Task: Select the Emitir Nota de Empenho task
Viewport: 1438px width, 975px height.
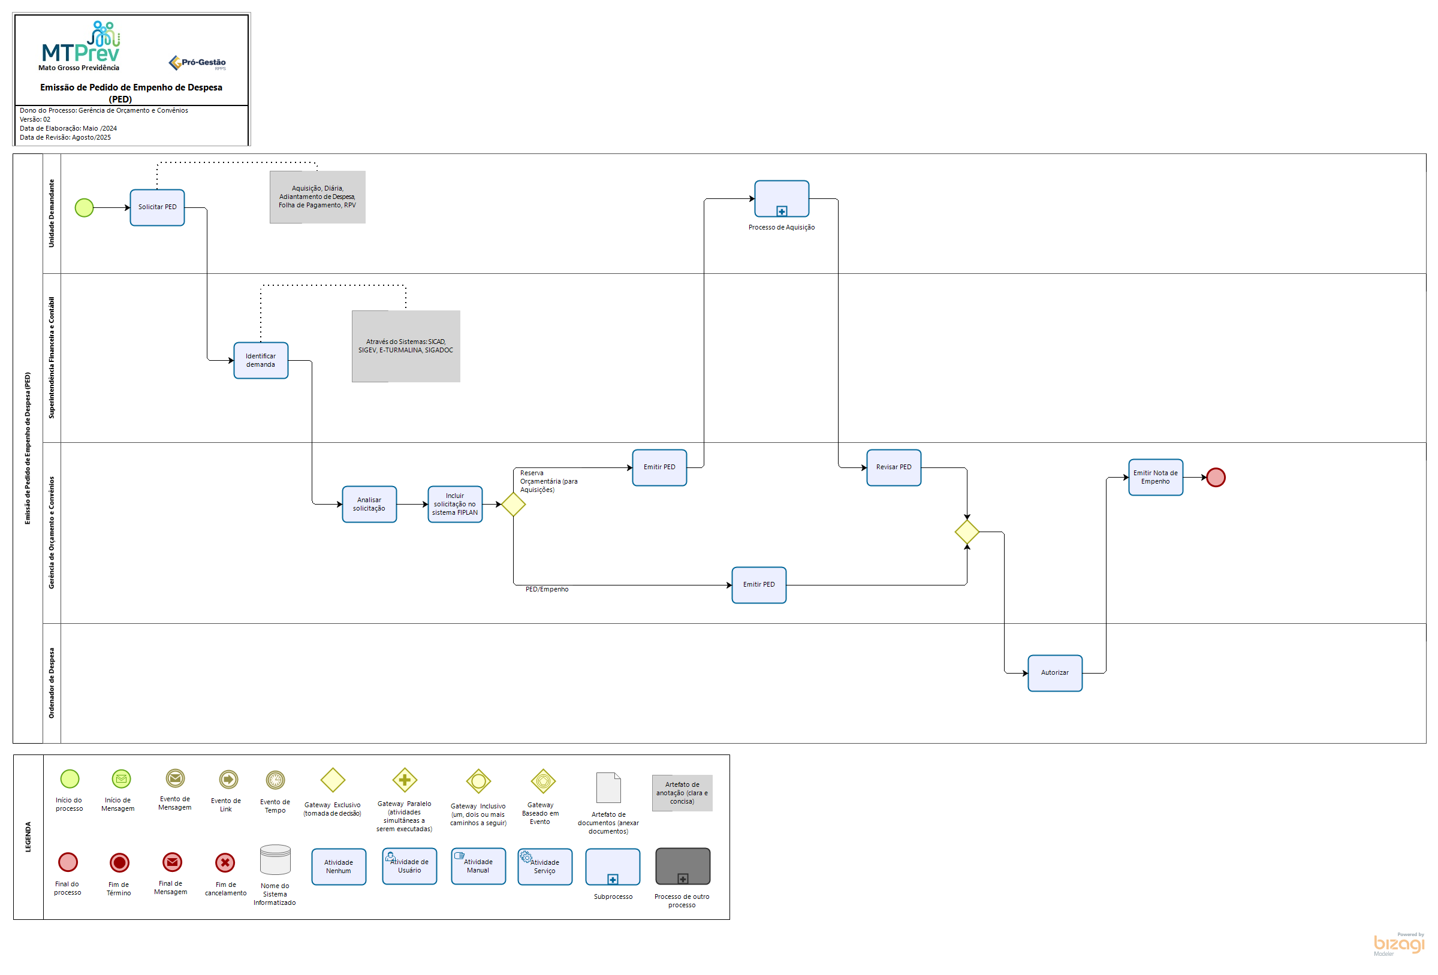Action: (1155, 477)
